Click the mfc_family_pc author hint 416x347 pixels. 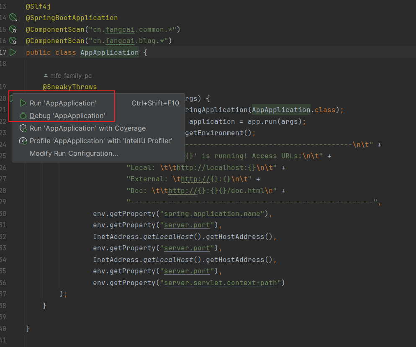(x=71, y=76)
